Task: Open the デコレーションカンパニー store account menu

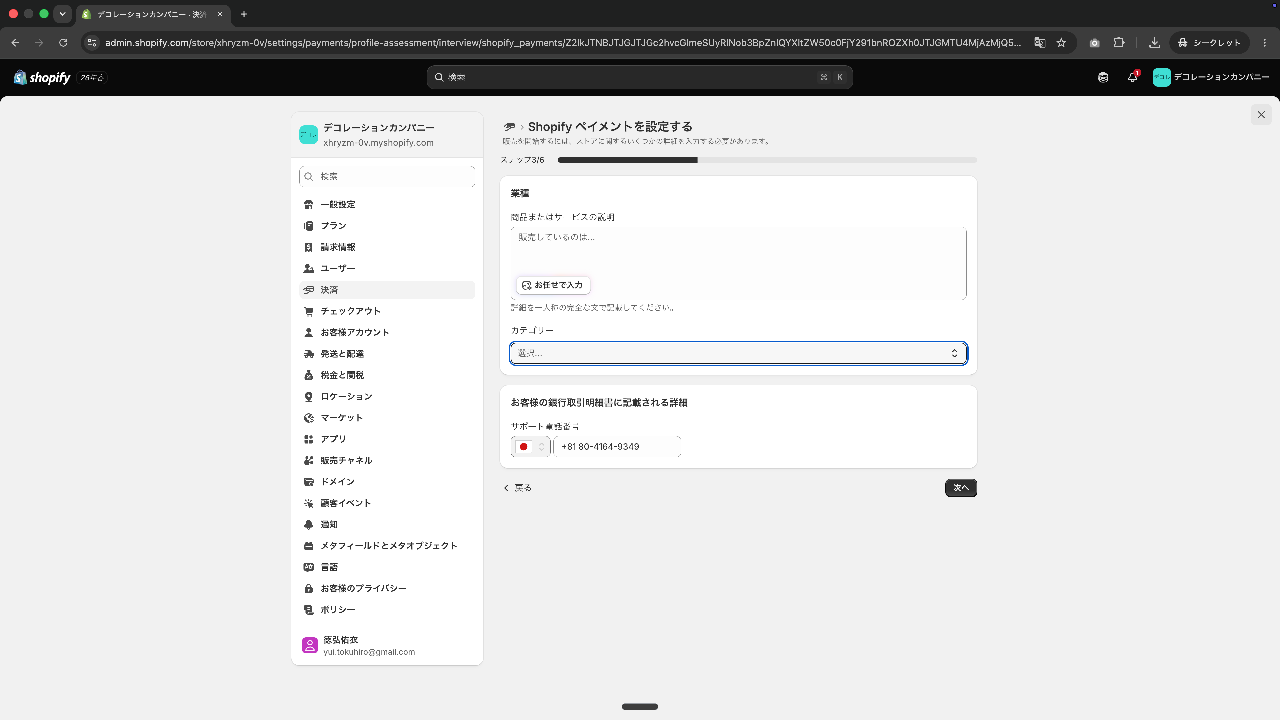Action: click(x=1210, y=77)
